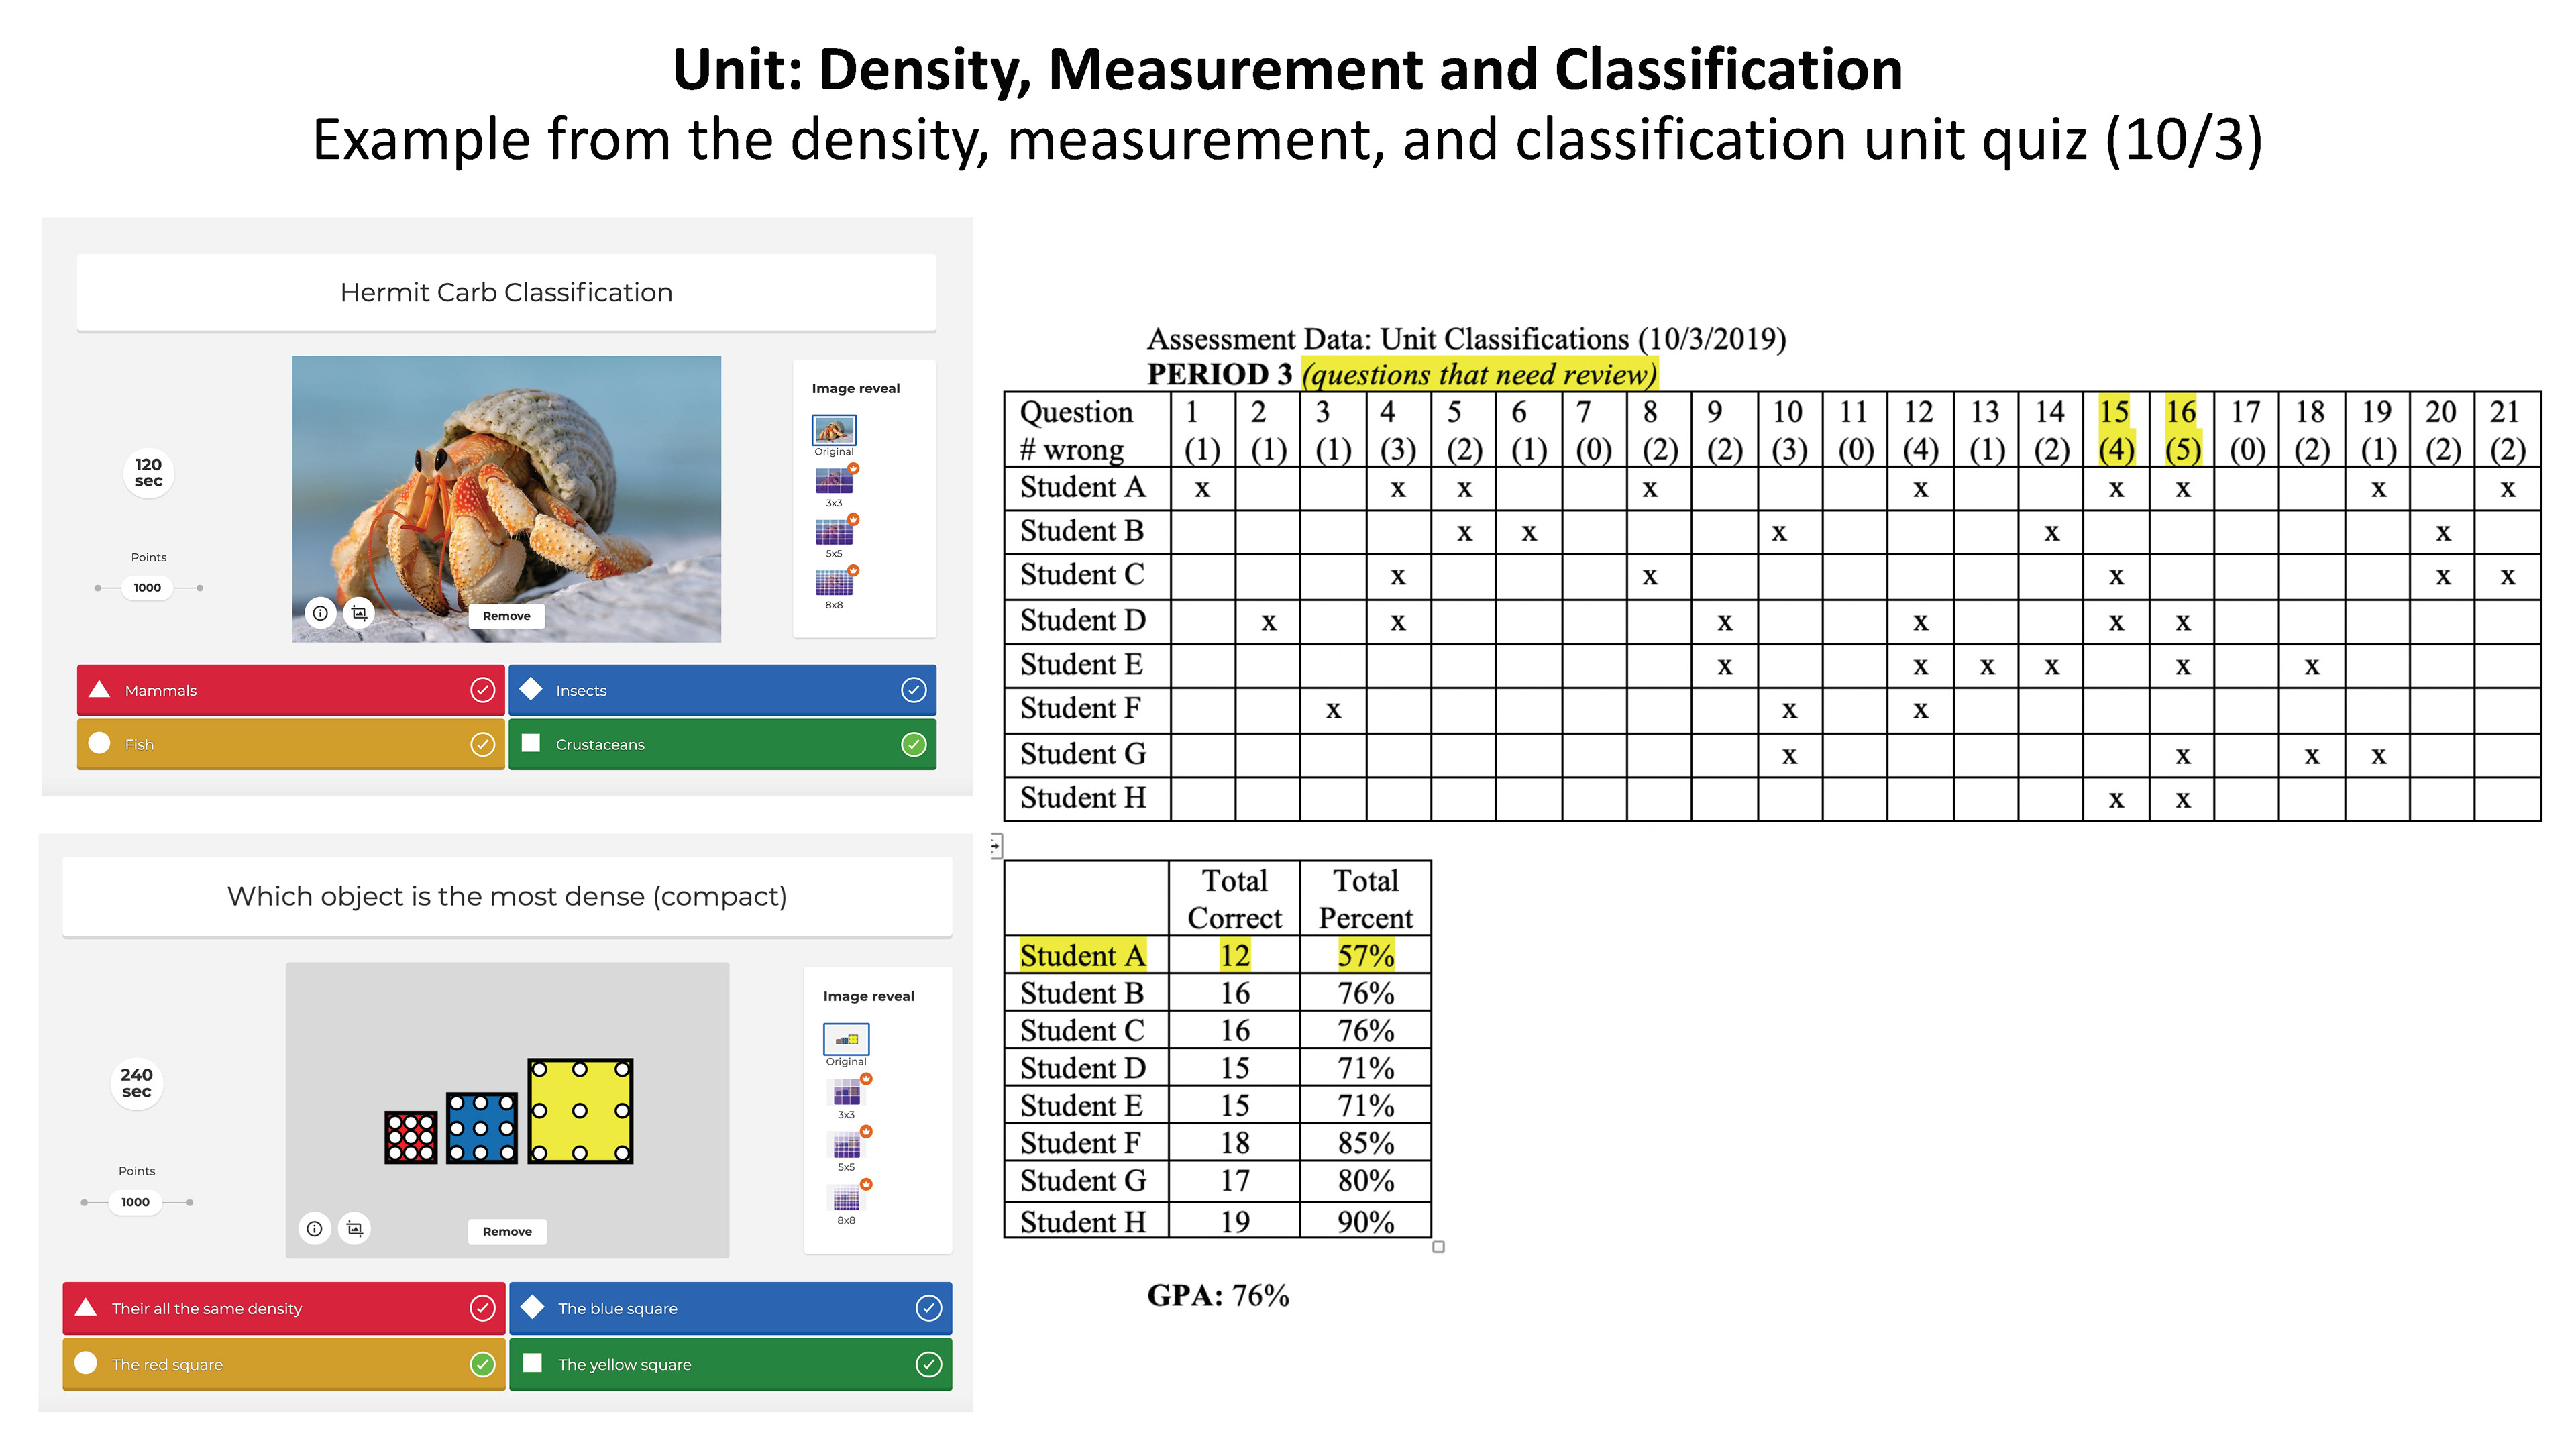The width and height of the screenshot is (2576, 1449).
Task: Click the Total Percent column header
Action: click(1366, 899)
